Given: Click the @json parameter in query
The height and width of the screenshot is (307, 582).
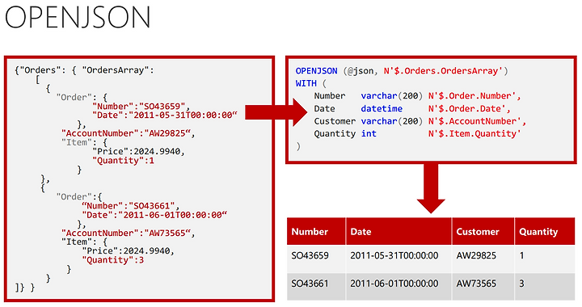Looking at the screenshot, I should (361, 71).
